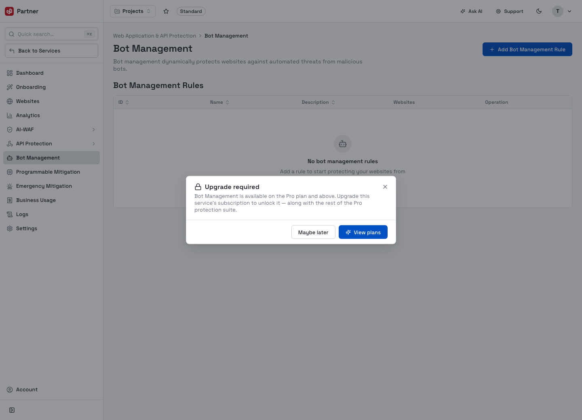The width and height of the screenshot is (582, 420).
Task: Open Account menu item
Action: pyautogui.click(x=51, y=390)
